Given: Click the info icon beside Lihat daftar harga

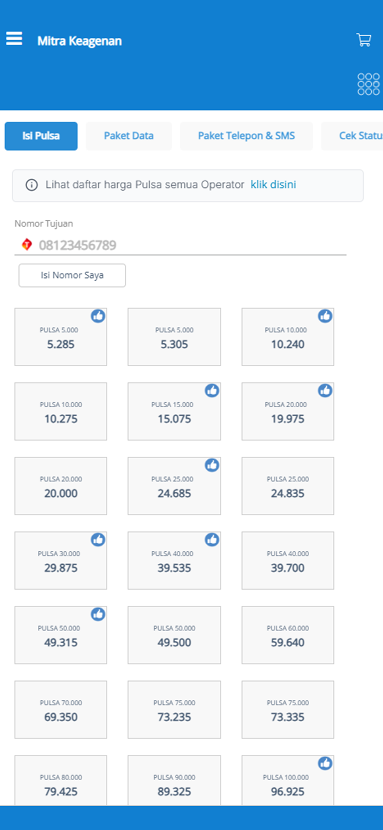Looking at the screenshot, I should click(31, 185).
